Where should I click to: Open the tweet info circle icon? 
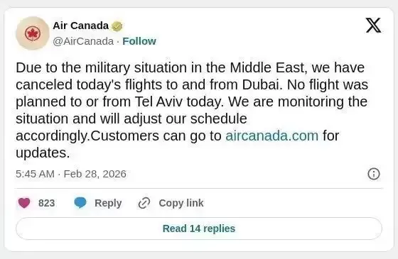(x=374, y=174)
